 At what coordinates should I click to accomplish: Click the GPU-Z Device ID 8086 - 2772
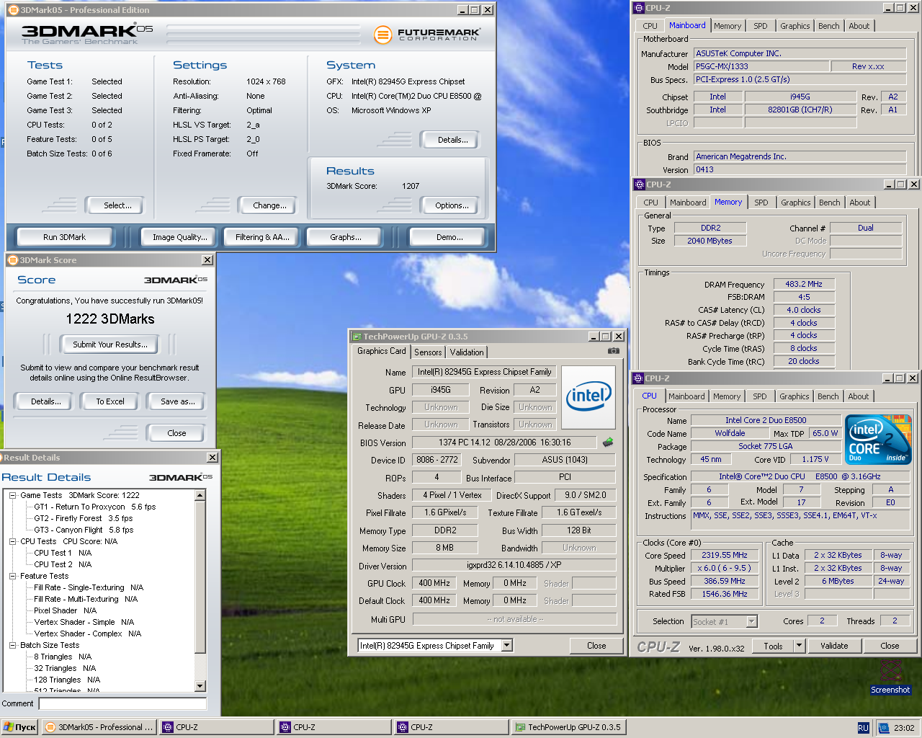point(437,460)
